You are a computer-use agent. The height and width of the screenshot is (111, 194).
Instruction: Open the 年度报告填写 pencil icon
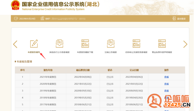pos(34,44)
